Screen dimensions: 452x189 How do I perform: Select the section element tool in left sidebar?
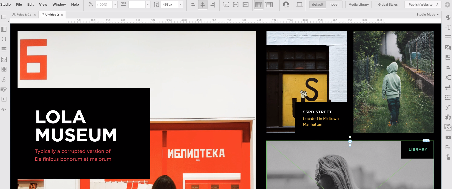[x=4, y=17]
